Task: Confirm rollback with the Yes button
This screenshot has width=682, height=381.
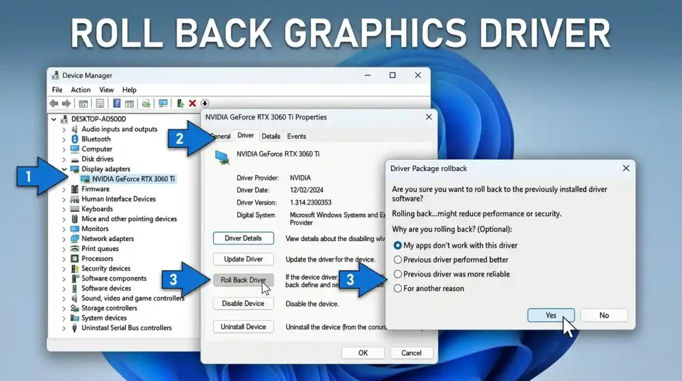Action: [551, 315]
